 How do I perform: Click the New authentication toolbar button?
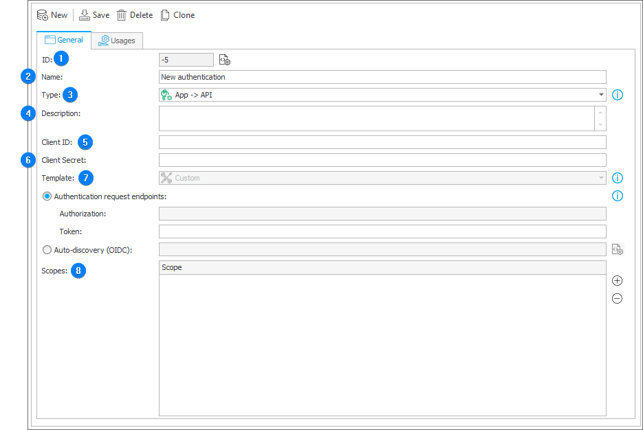[x=52, y=15]
